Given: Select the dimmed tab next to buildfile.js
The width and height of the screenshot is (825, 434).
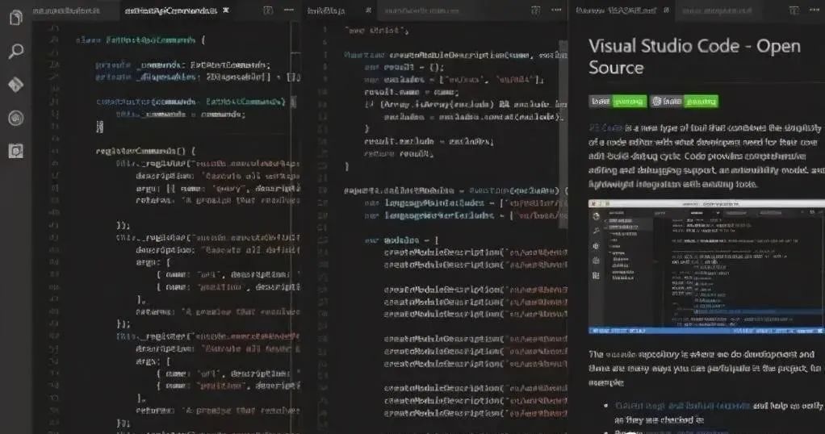Looking at the screenshot, I should pos(421,10).
